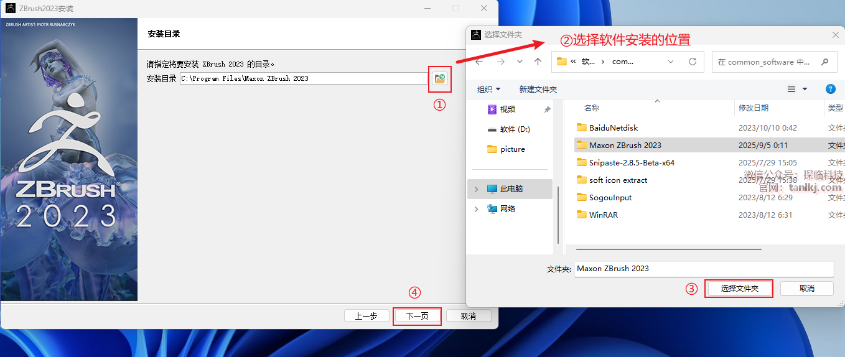Click navigation pane scrollbar in folder dialog
845x357 pixels.
point(559,216)
